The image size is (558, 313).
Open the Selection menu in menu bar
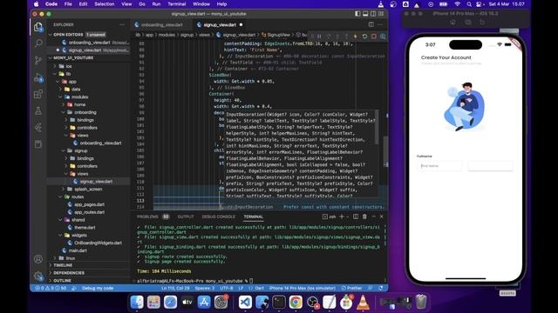(x=105, y=4)
